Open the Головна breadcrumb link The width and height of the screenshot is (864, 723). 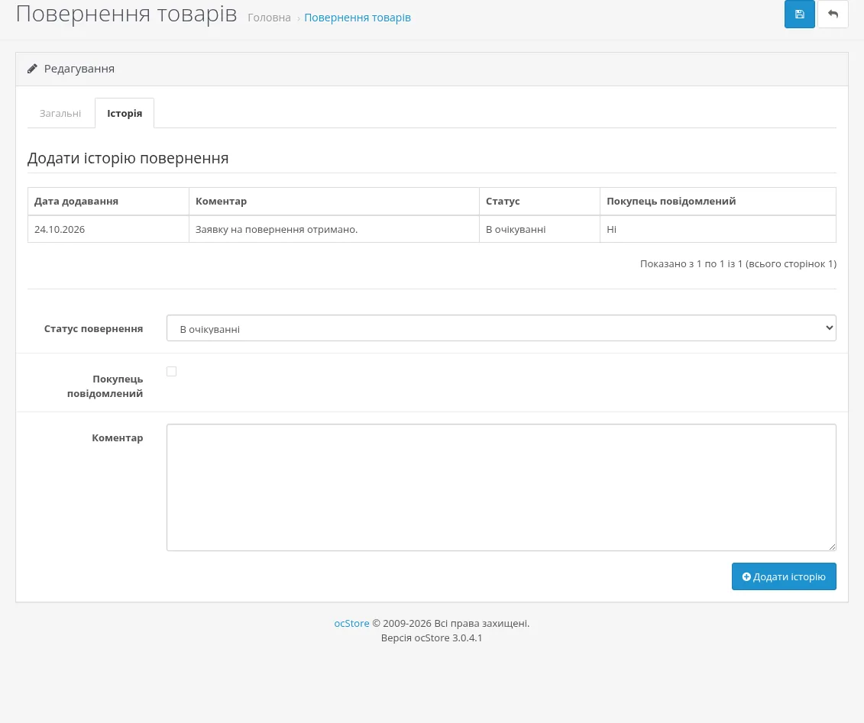pyautogui.click(x=269, y=18)
